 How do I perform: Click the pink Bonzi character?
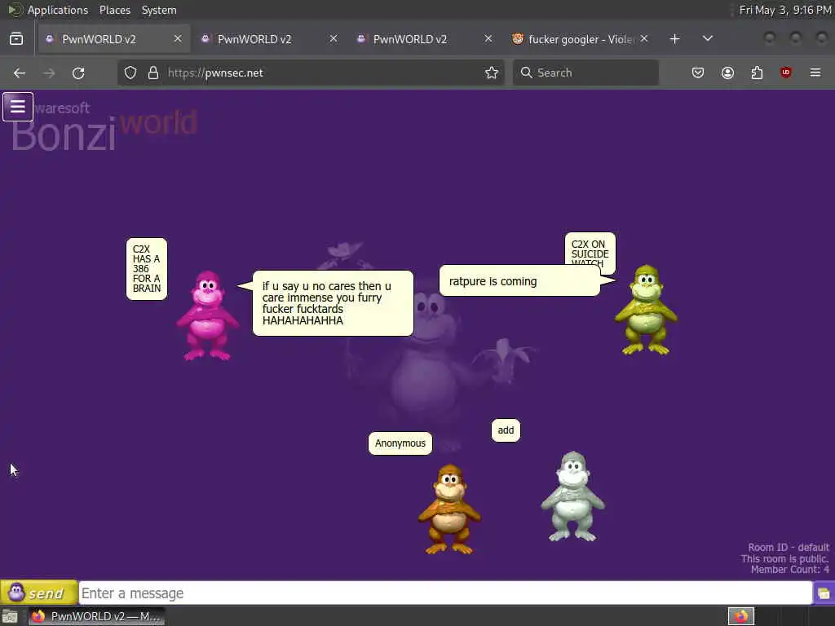(208, 315)
